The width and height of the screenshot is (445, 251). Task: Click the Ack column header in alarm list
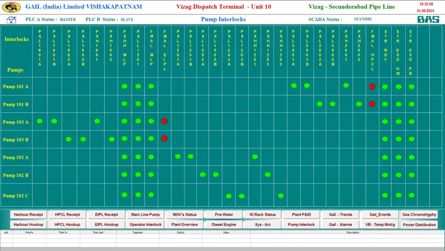pyautogui.click(x=6, y=232)
